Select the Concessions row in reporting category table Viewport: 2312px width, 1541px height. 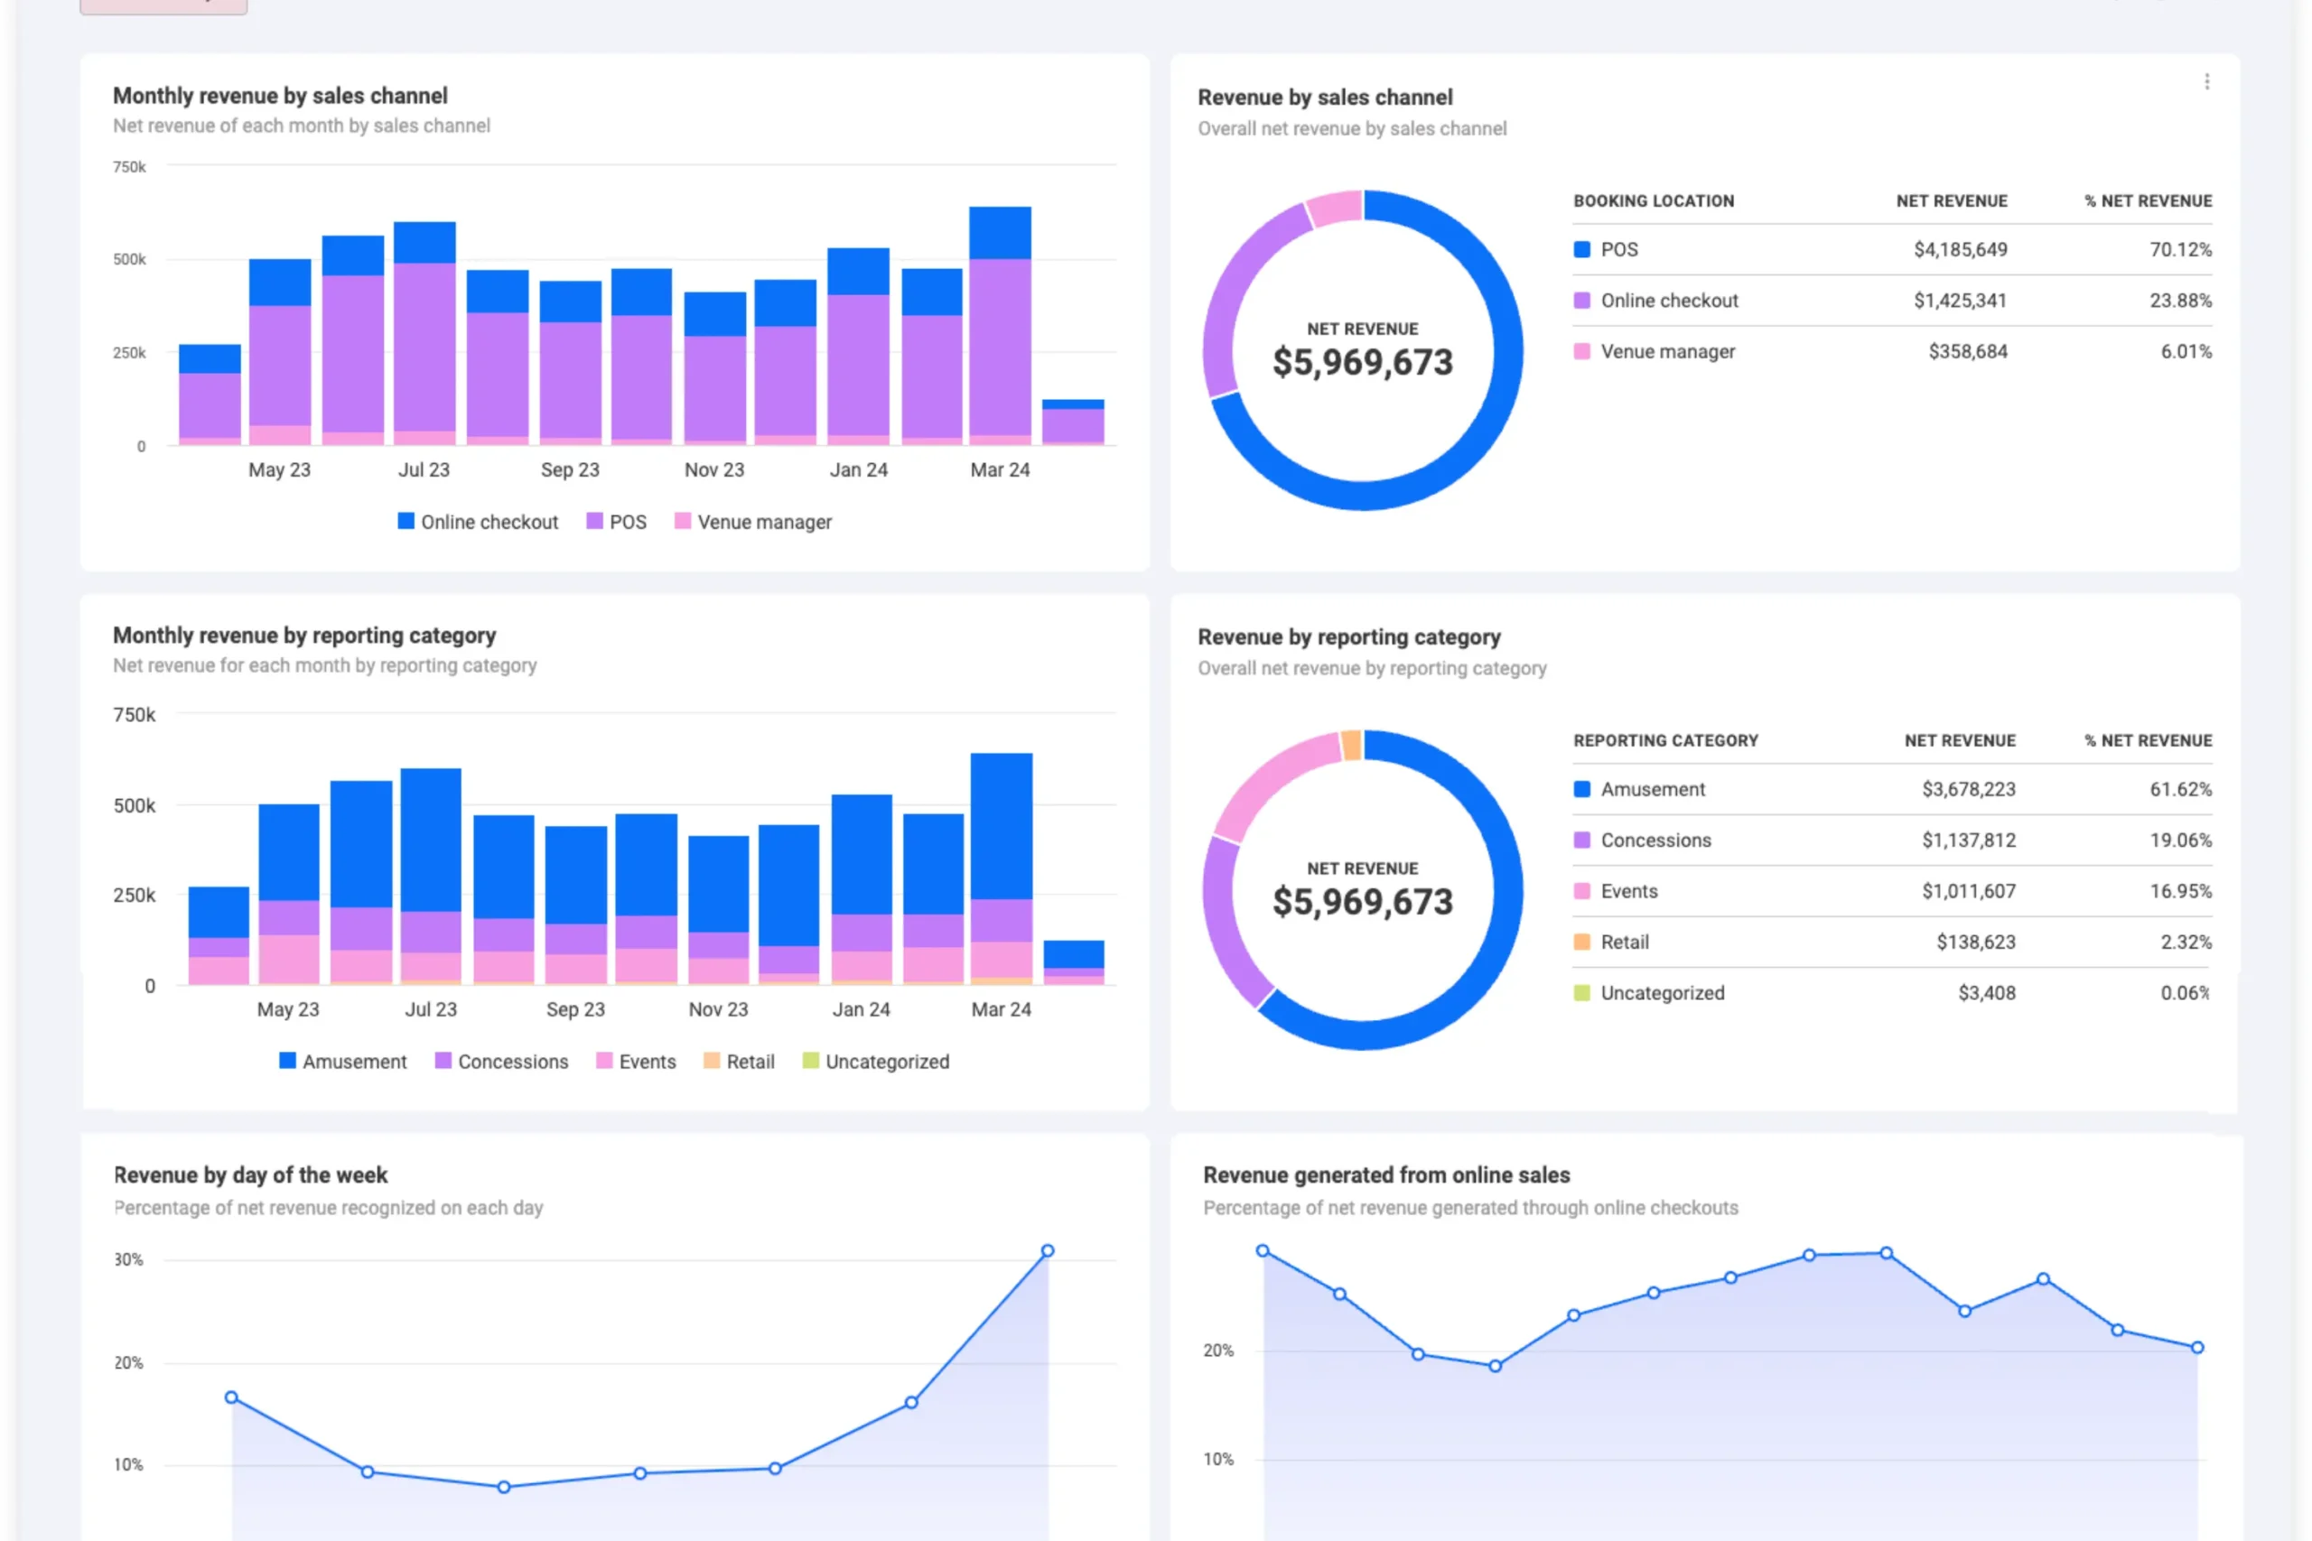point(1868,840)
